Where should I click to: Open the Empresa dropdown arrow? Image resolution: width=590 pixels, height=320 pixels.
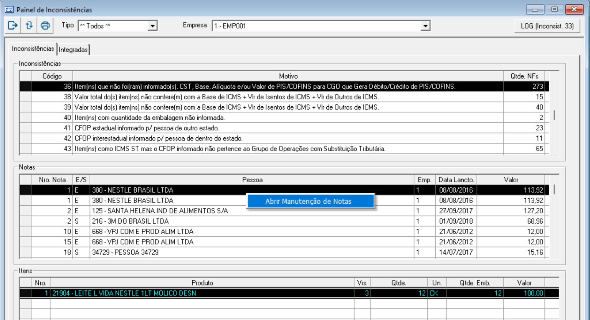coord(425,26)
